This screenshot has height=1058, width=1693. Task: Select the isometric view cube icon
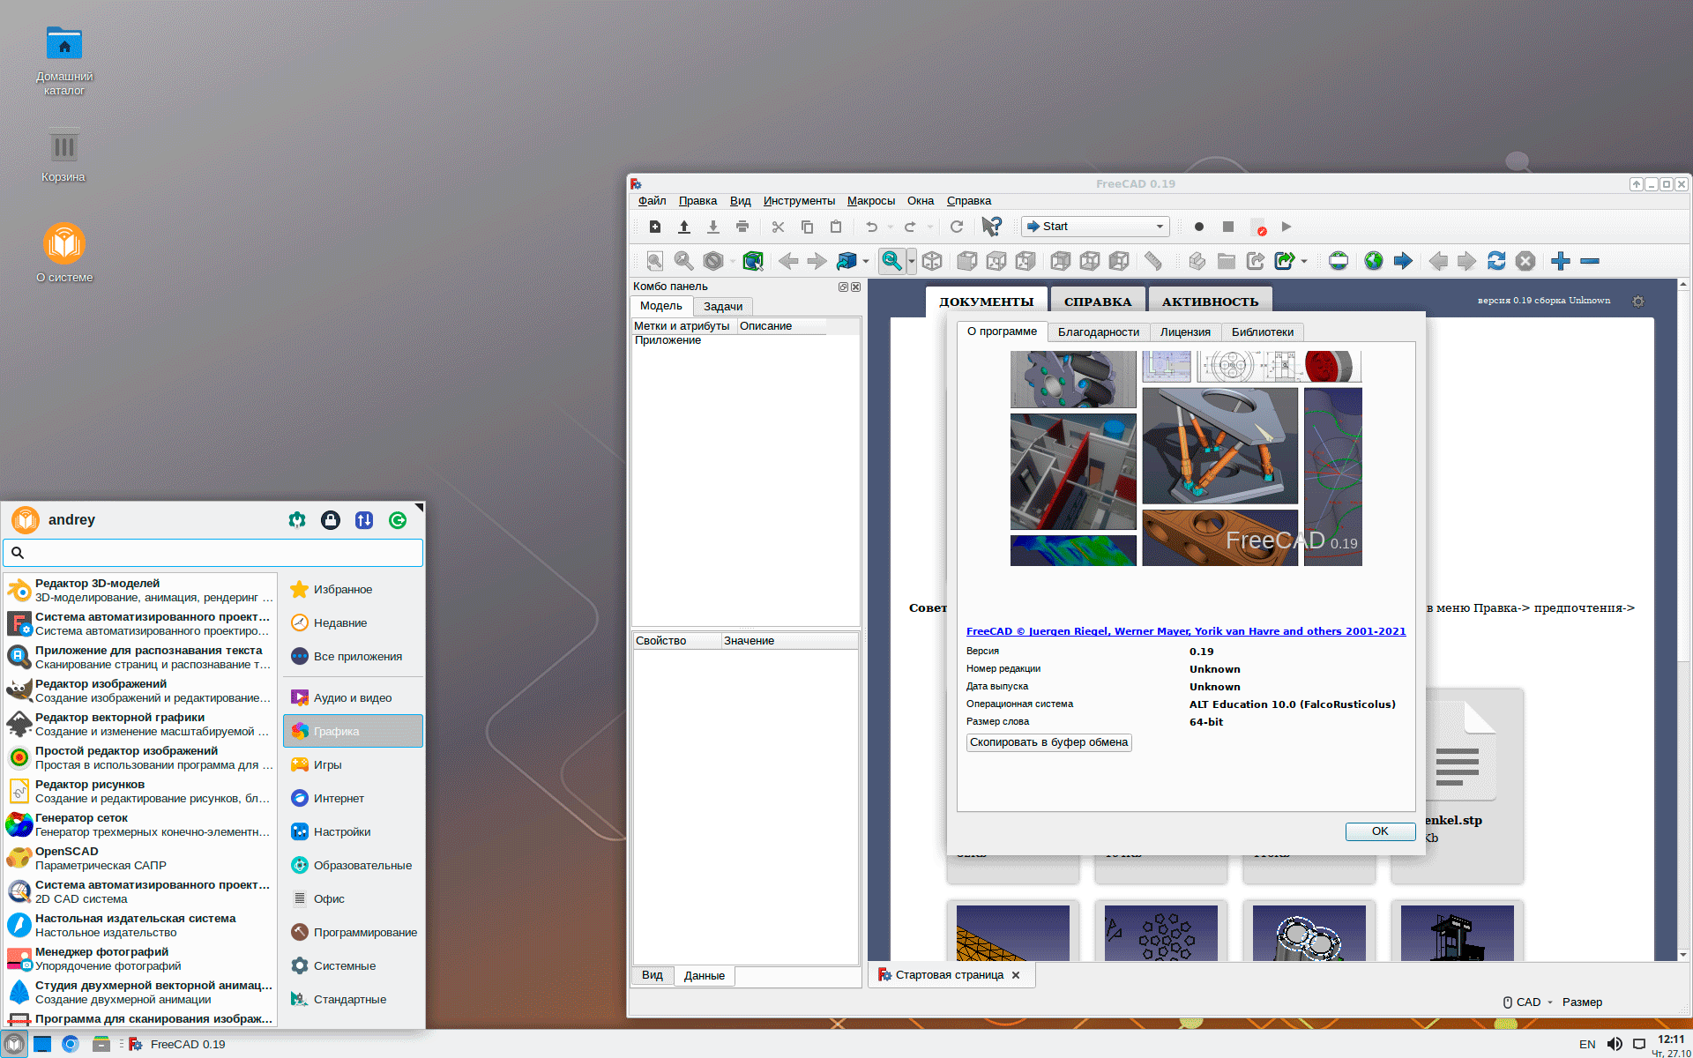pyautogui.click(x=932, y=261)
